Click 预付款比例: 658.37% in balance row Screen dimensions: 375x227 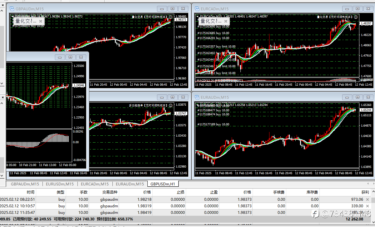coord(115,219)
